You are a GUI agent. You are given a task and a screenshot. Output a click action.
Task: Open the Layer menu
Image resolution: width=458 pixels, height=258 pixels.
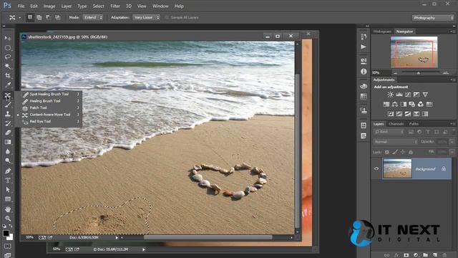click(67, 6)
